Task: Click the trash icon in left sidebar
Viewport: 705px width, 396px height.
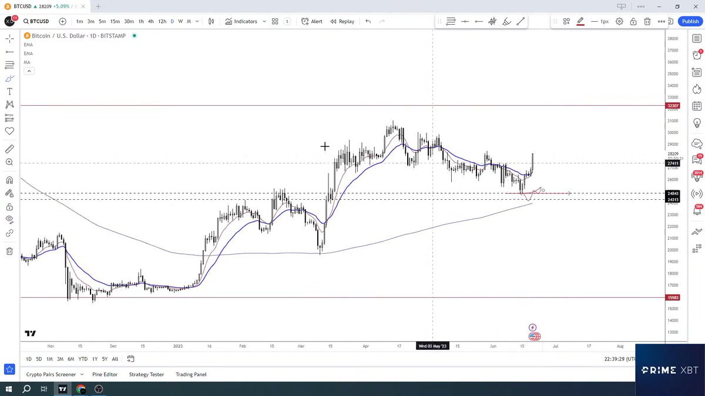Action: [x=9, y=251]
